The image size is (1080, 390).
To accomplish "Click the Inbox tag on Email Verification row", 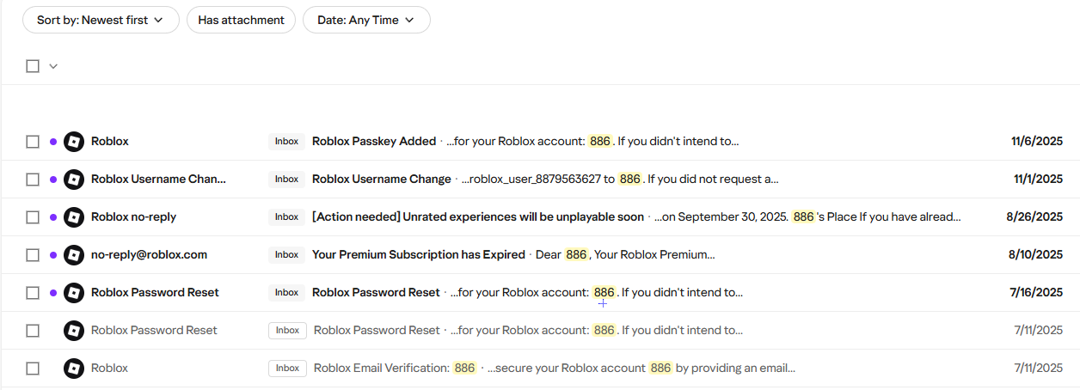I will [x=287, y=369].
